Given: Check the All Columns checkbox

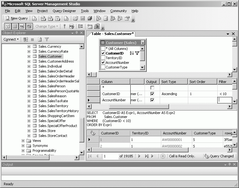Looking at the screenshot, I should click(103, 48).
